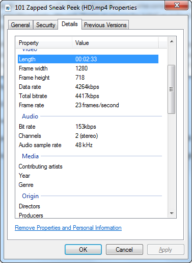The image size is (192, 263).
Task: Switch to the General tab
Action: tap(20, 25)
